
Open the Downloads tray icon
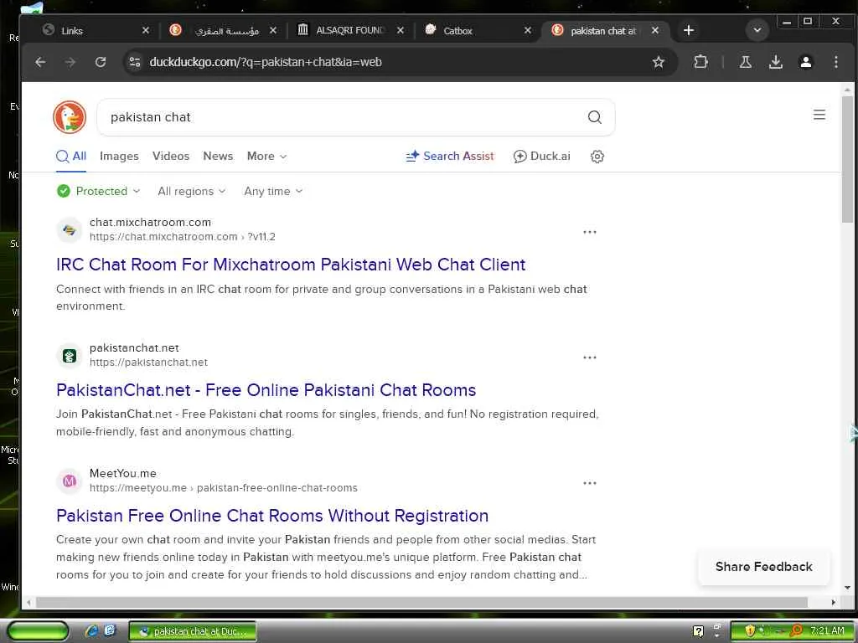coord(775,62)
